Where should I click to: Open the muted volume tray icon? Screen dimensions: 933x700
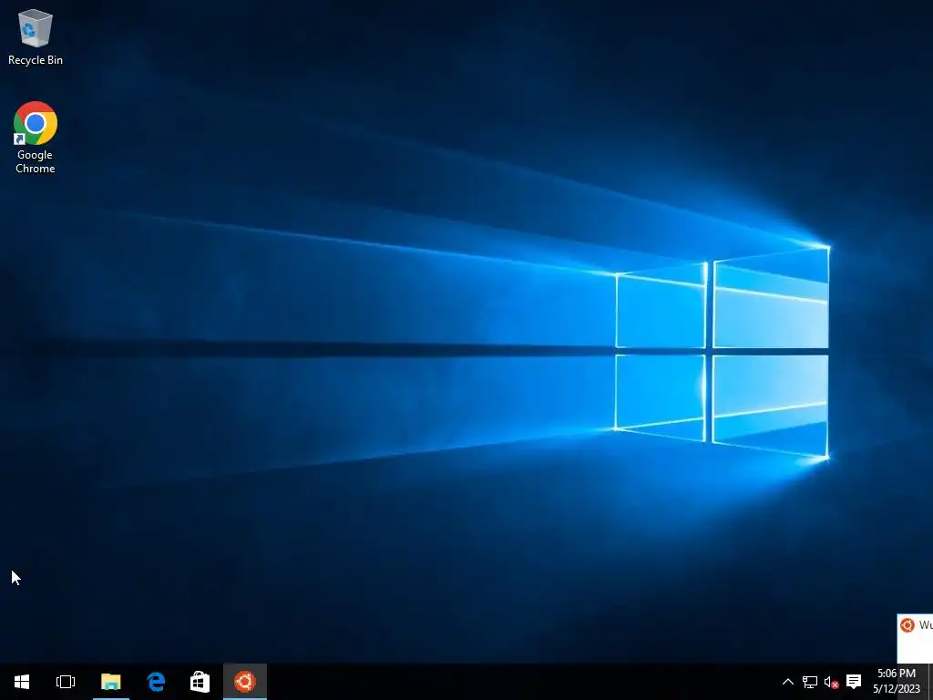[831, 682]
